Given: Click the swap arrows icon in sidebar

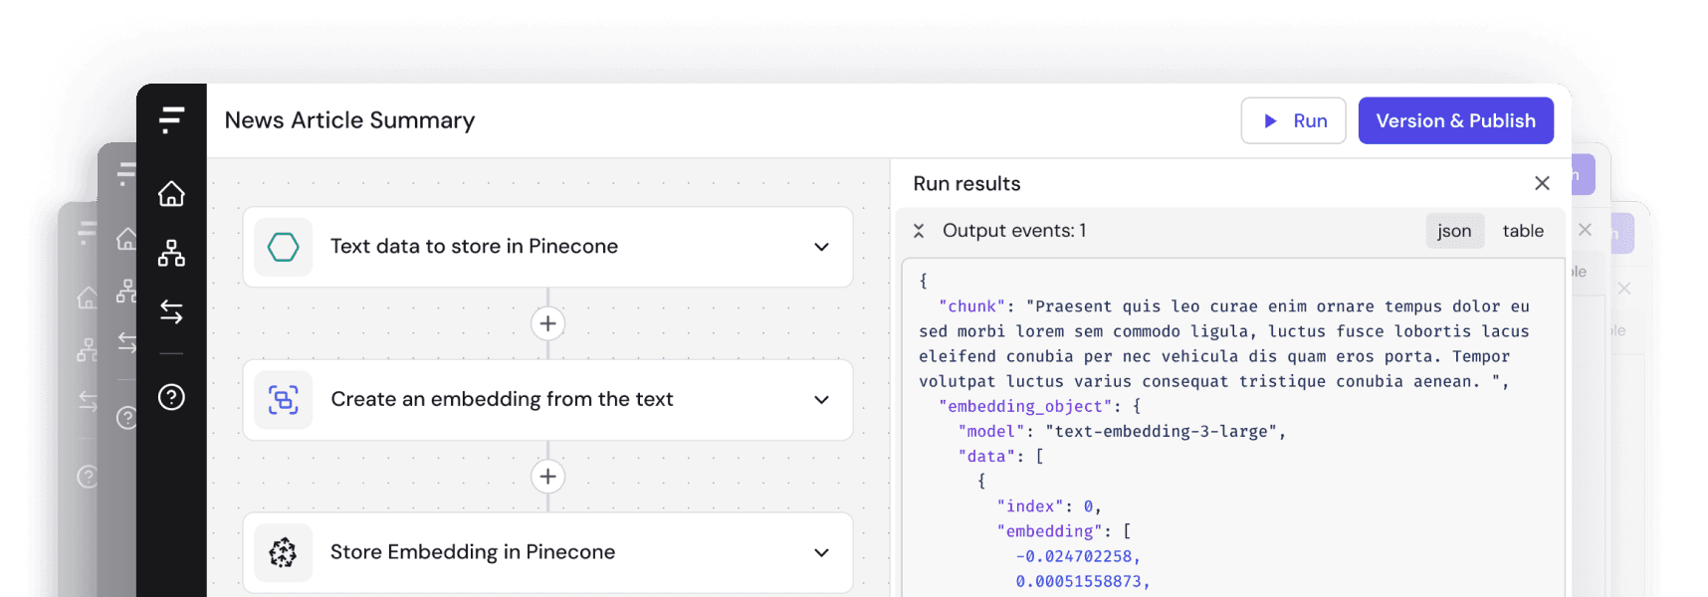Looking at the screenshot, I should coord(171,312).
